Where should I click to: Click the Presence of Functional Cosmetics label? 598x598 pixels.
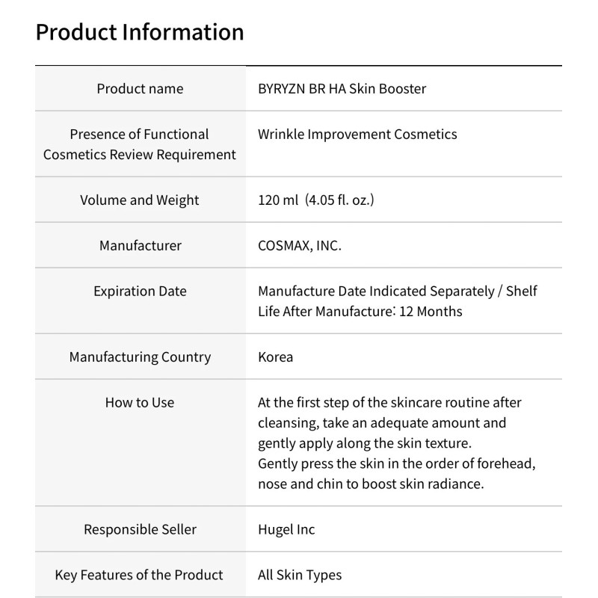coord(140,144)
